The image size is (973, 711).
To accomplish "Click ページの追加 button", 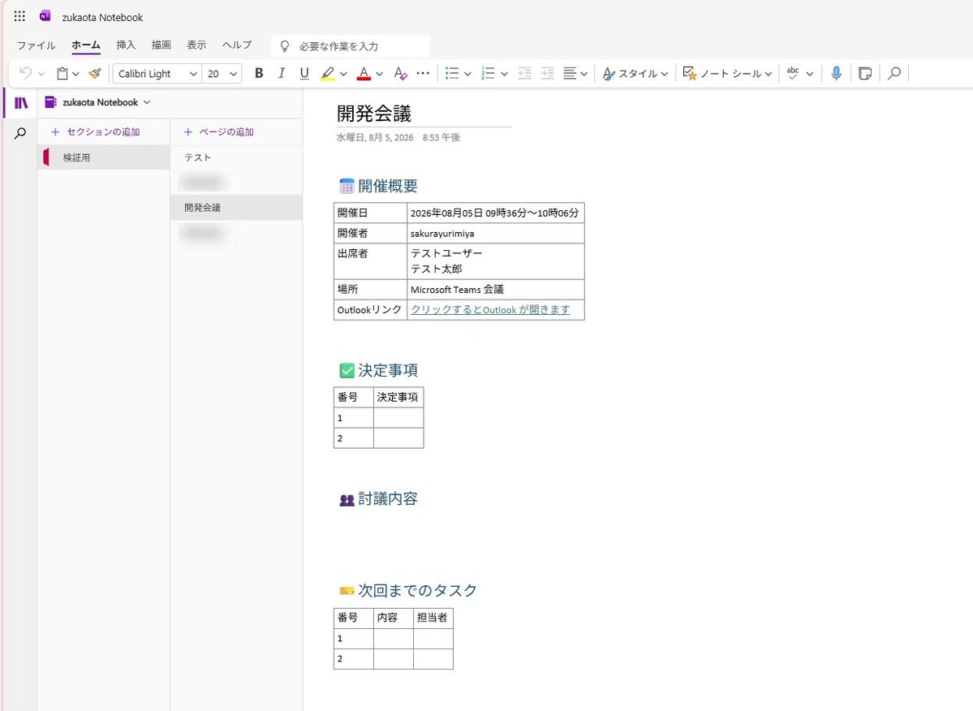I will click(219, 131).
